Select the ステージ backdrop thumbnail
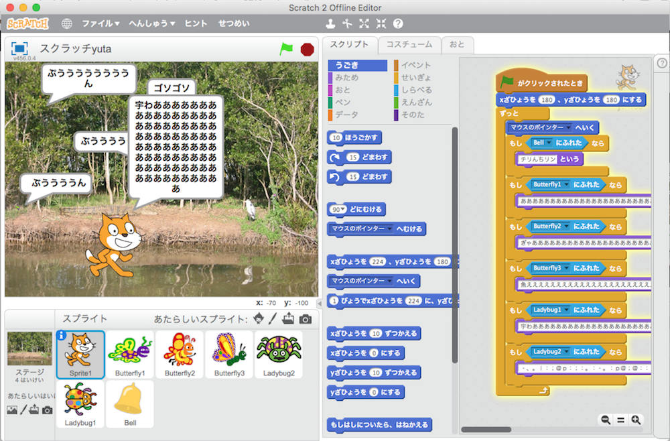This screenshot has height=441, width=670. [x=29, y=349]
